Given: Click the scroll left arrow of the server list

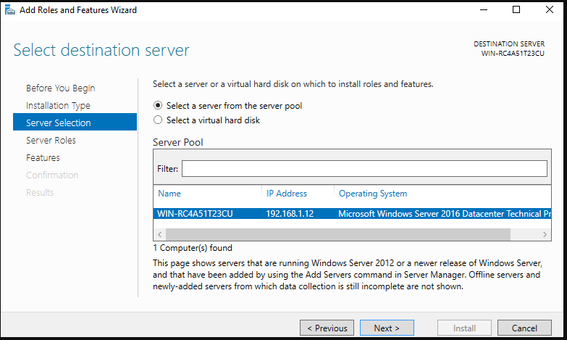Looking at the screenshot, I should point(159,235).
